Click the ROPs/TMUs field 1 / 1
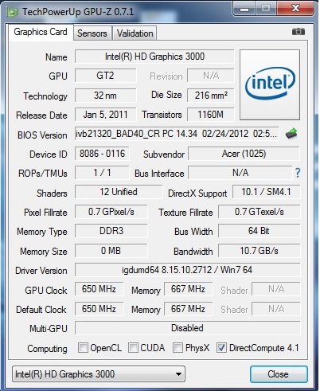This screenshot has height=391, width=320. (102, 173)
